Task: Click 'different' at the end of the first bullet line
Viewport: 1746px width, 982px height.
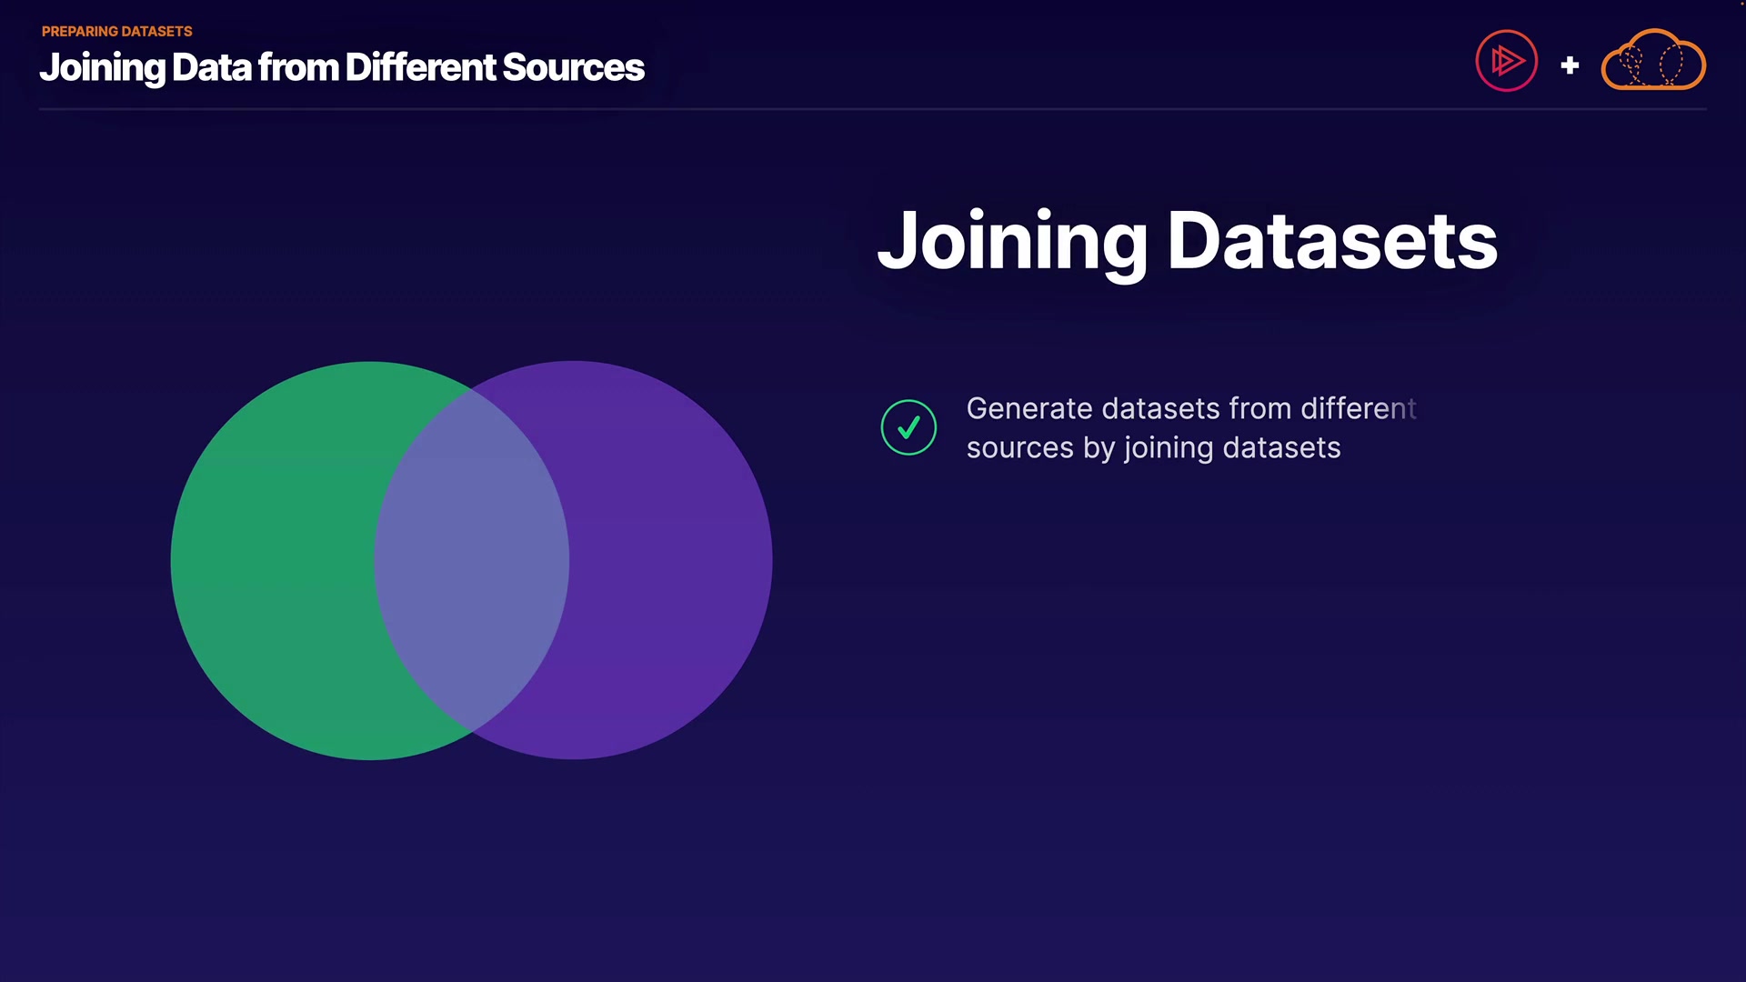Action: pyautogui.click(x=1358, y=409)
